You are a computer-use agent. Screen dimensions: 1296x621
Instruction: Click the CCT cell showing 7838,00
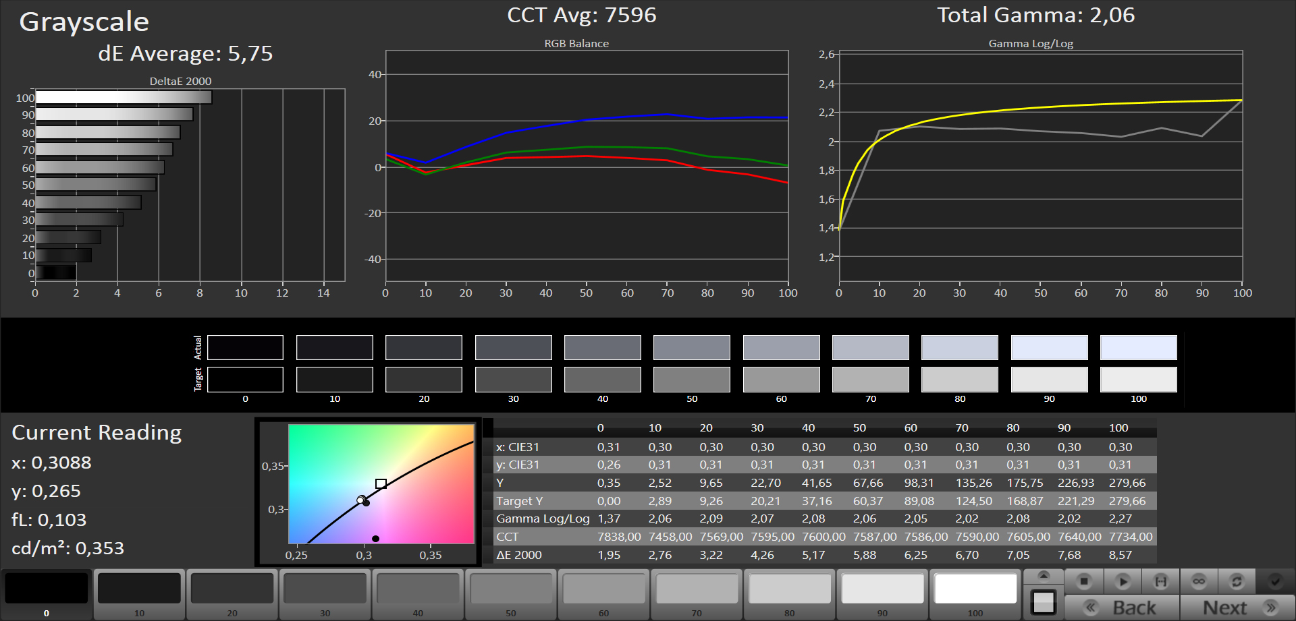(x=619, y=537)
